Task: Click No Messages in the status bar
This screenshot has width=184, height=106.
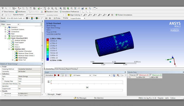Action: tap(80, 98)
